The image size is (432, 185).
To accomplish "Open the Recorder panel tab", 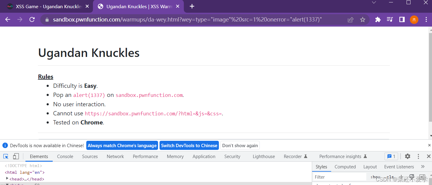I will tap(295, 157).
